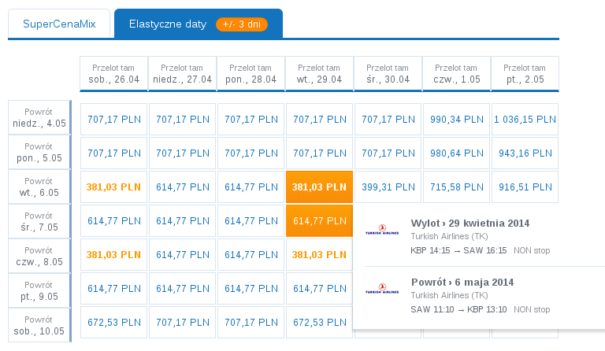Pick 1 036,15 PLN fare for pt. 2.05

pos(525,120)
